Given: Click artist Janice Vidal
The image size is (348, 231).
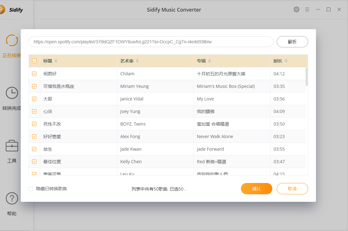Looking at the screenshot, I should pos(132,99).
